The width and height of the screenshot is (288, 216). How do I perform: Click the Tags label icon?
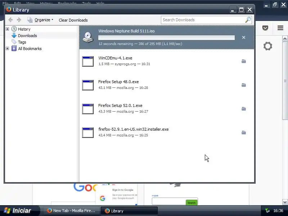click(x=14, y=42)
